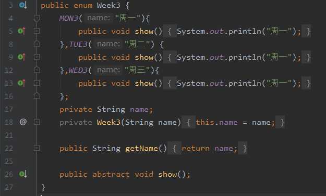Click the enum keyword on line 3
The width and height of the screenshot is (326, 196).
click(83, 5)
